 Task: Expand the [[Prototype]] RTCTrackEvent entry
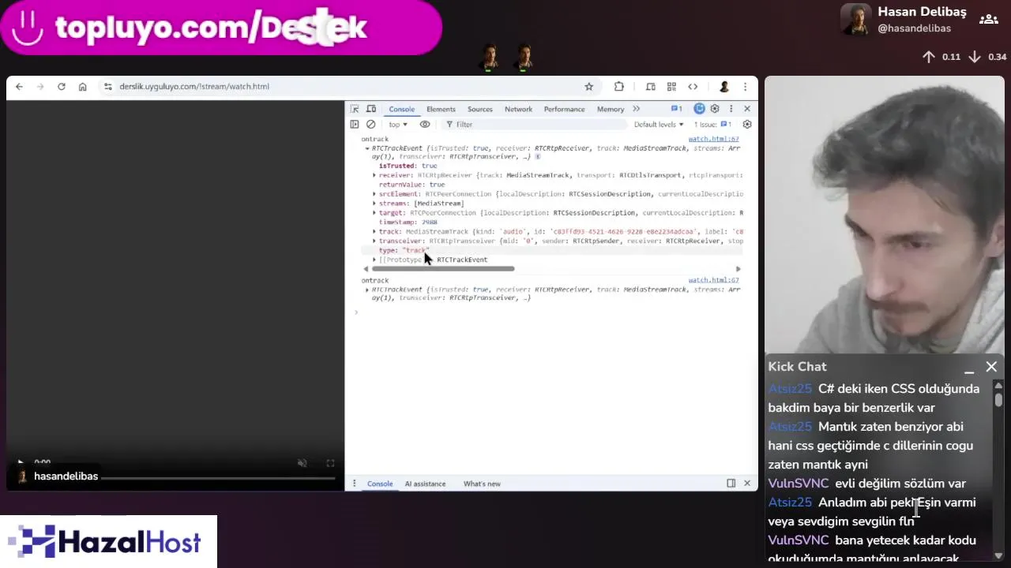click(x=374, y=260)
